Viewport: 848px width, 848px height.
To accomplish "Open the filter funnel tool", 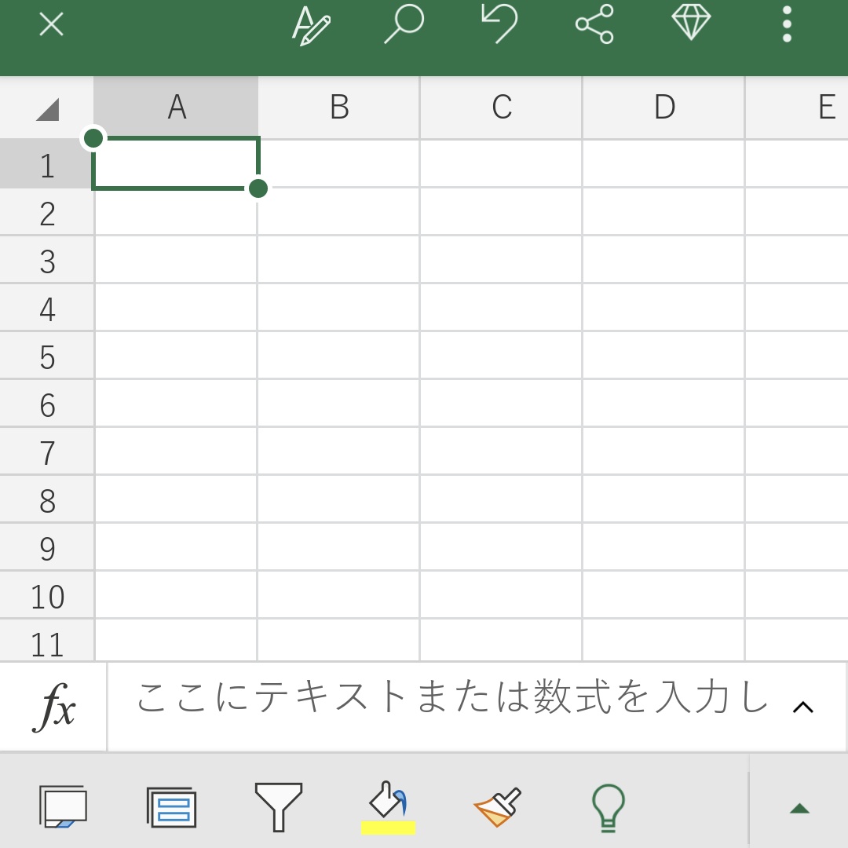I will pyautogui.click(x=279, y=807).
